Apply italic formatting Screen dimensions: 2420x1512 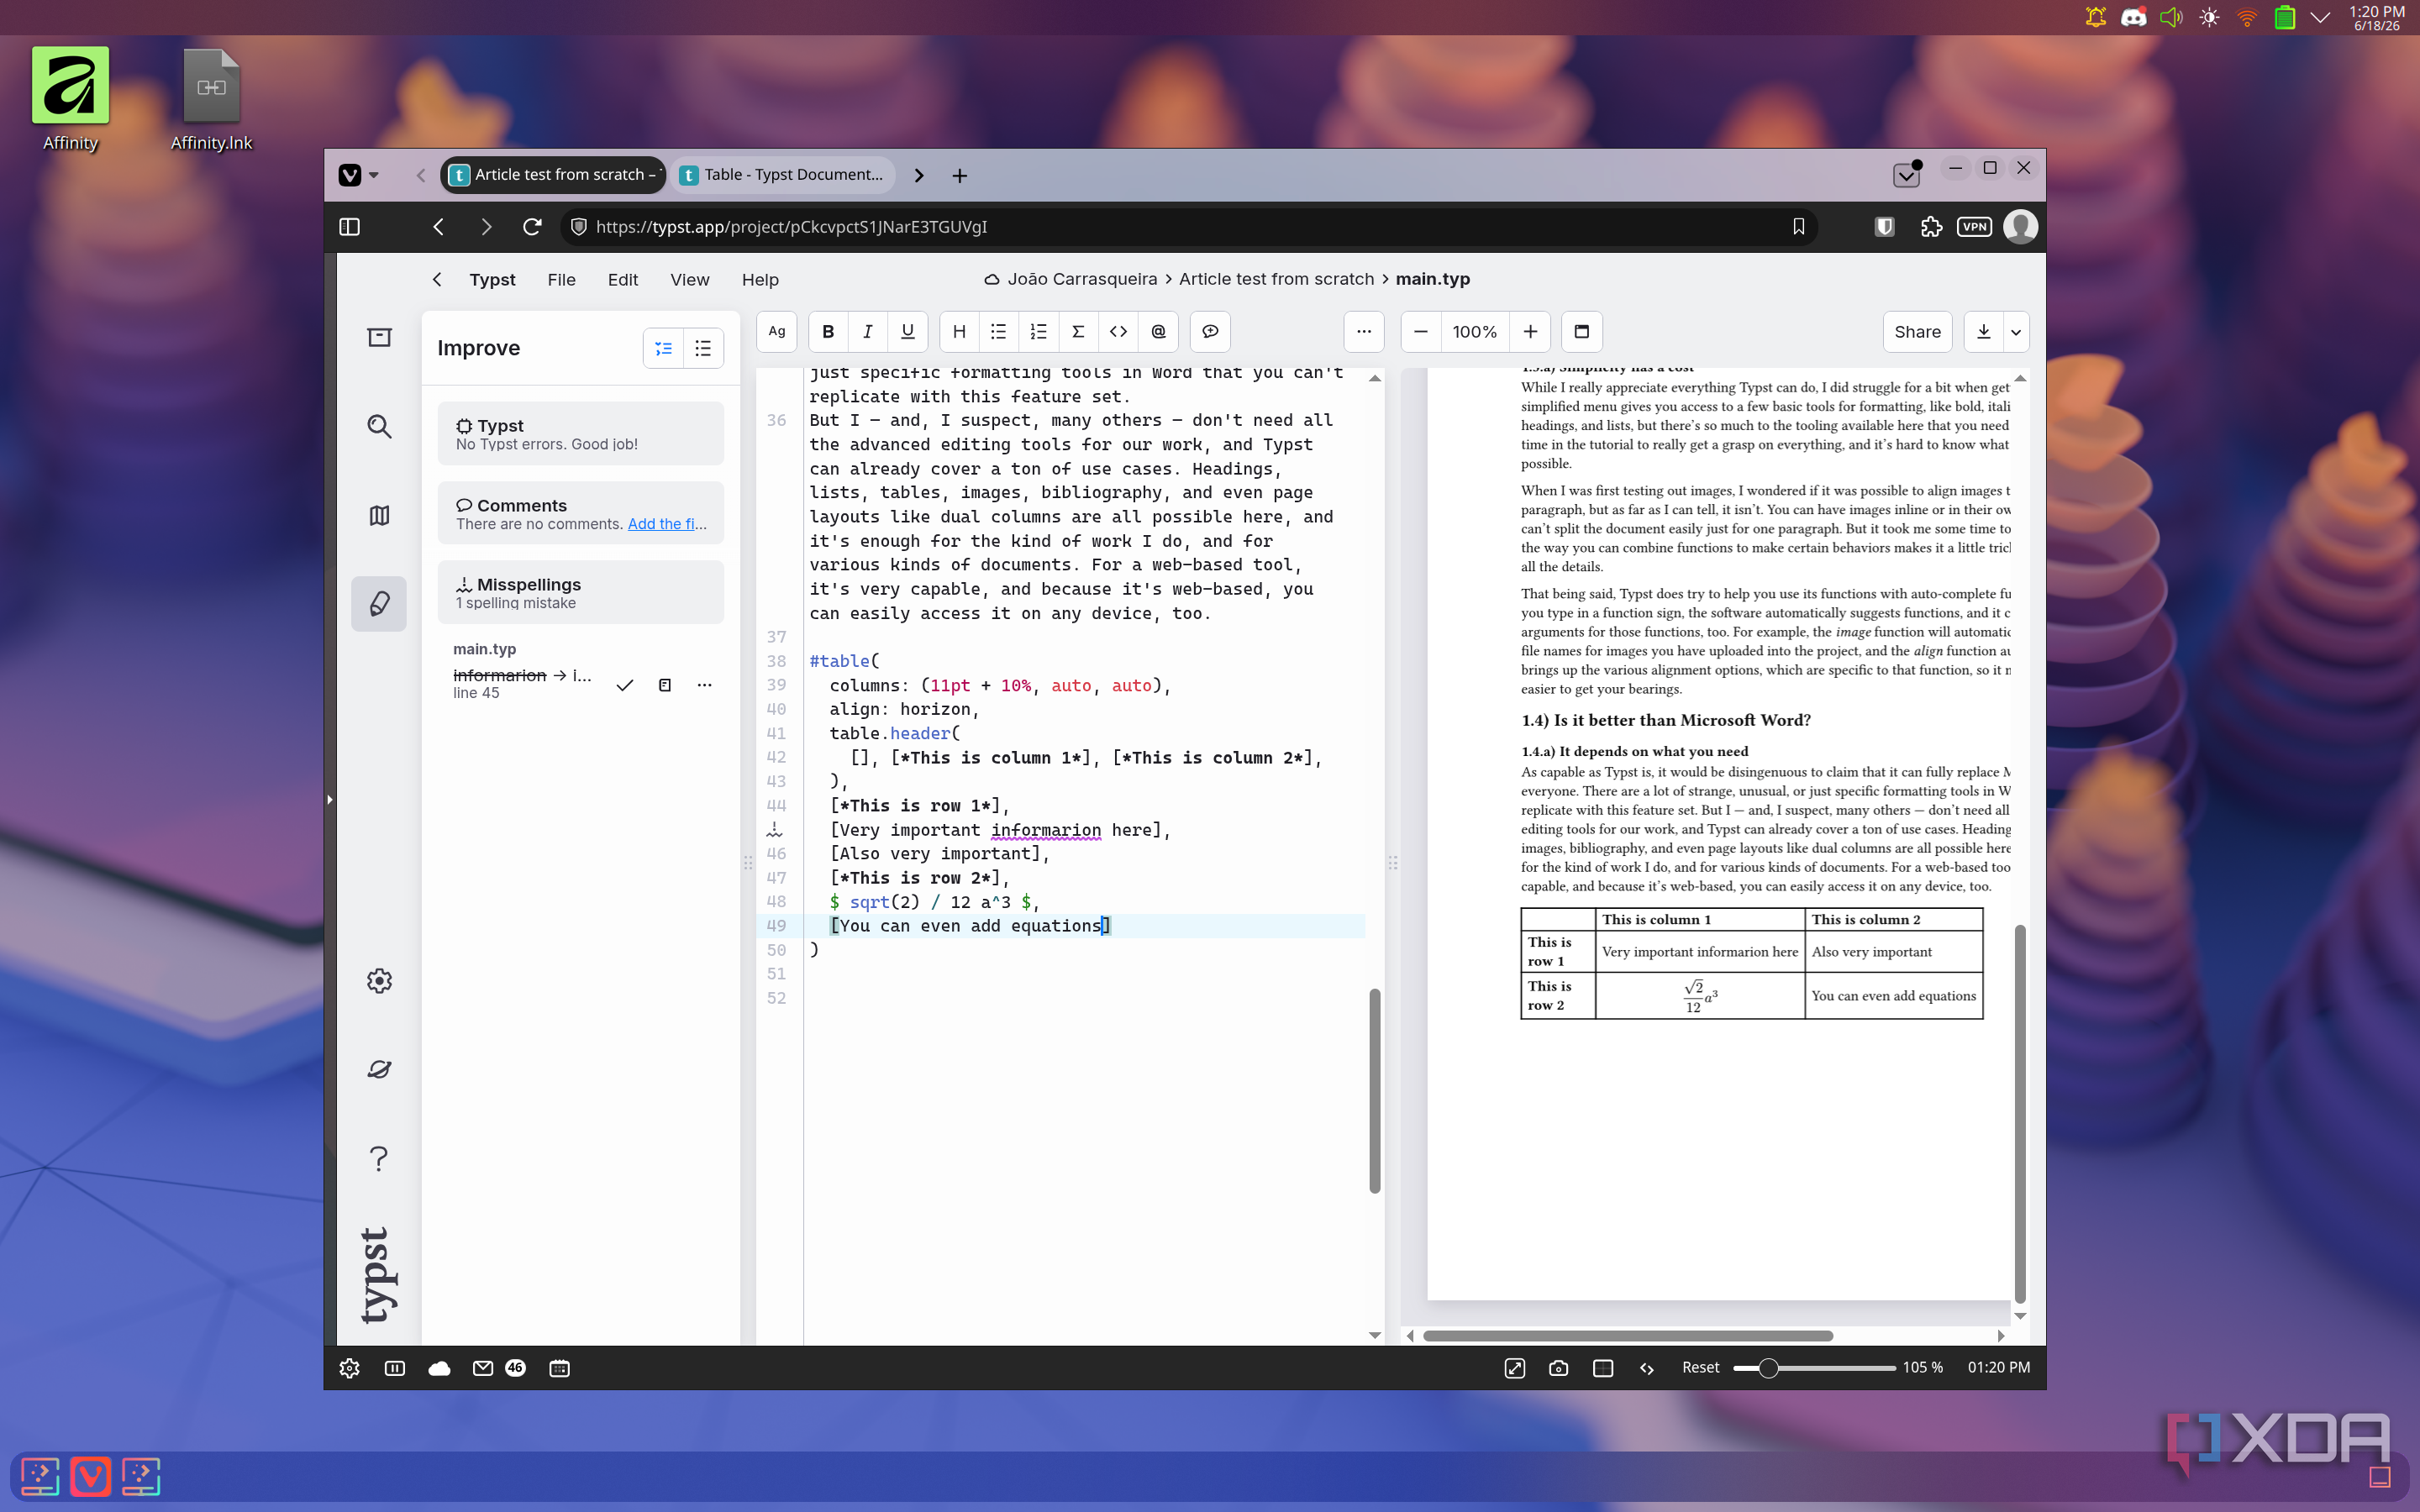(867, 332)
